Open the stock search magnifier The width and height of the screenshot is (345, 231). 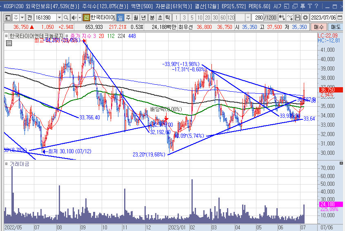point(66,18)
